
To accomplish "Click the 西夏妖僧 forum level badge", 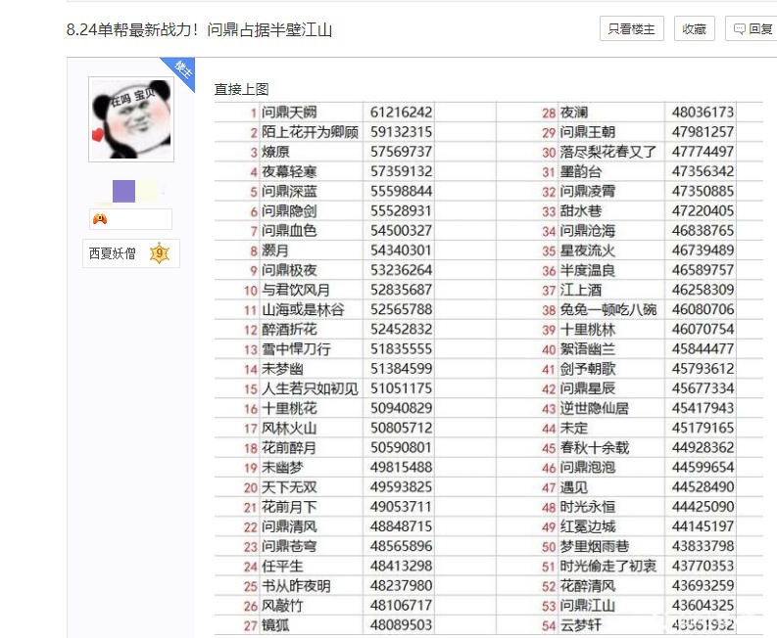I will pos(131,253).
